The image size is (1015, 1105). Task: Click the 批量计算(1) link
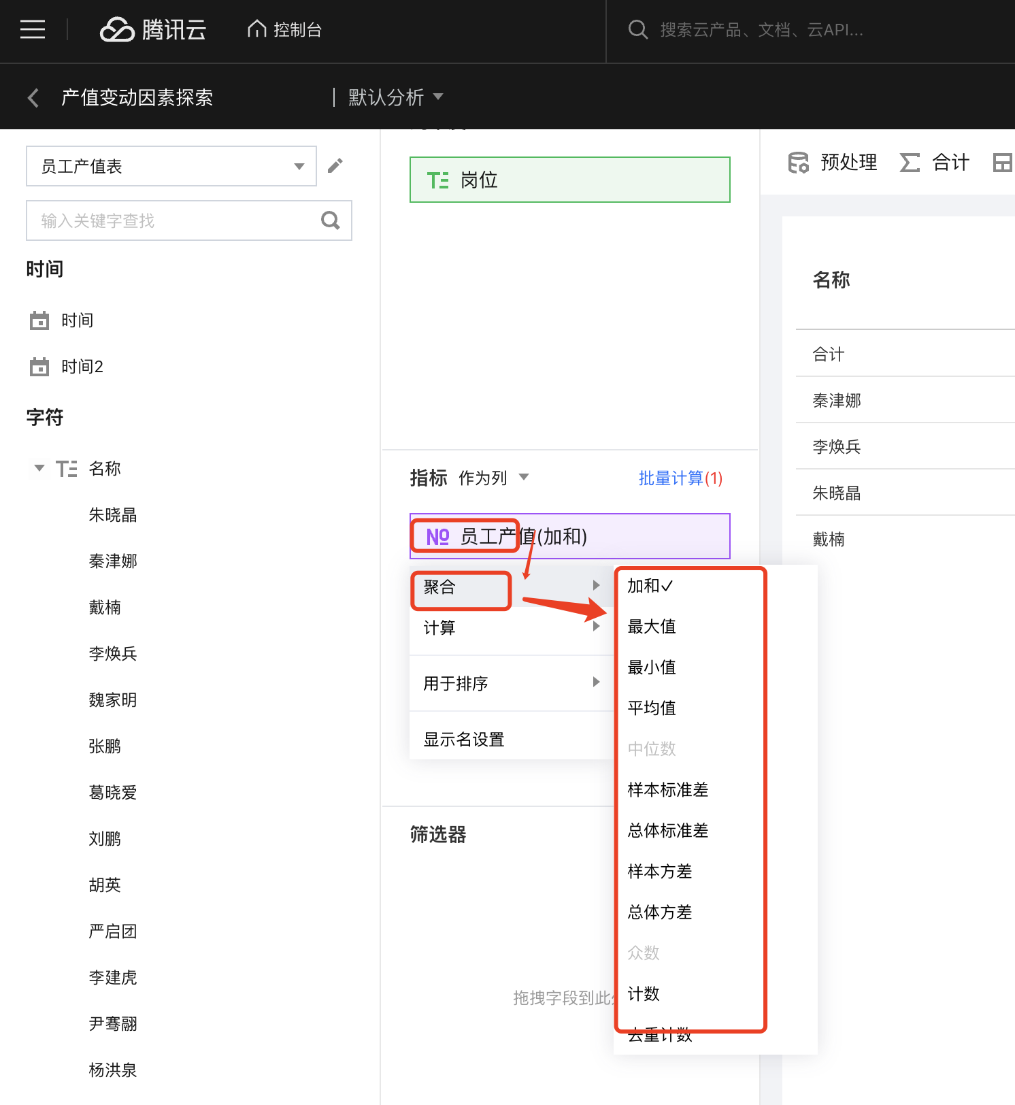[x=680, y=478]
